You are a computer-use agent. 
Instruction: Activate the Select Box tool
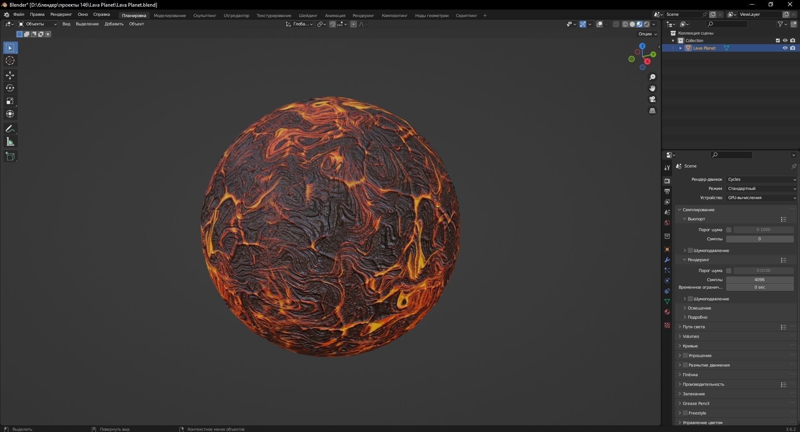(x=10, y=48)
